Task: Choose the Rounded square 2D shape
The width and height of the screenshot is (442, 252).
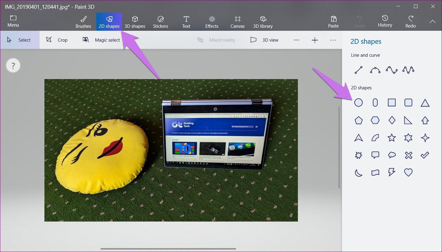Action: tap(408, 102)
